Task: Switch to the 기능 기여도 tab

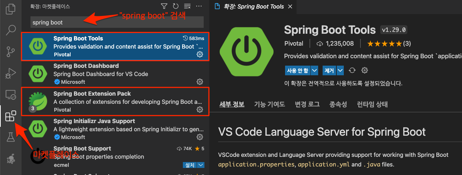Action: pos(269,105)
